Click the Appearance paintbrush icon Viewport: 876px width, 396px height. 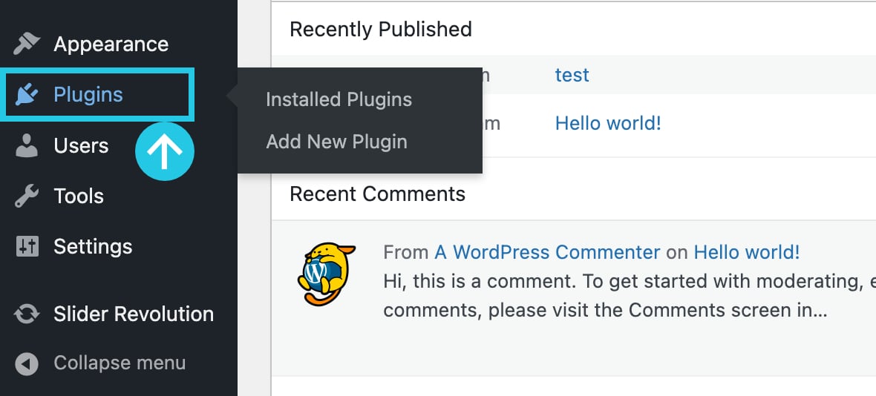pyautogui.click(x=27, y=44)
